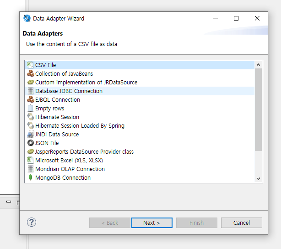Click the greyed-out < Back button
The image size is (281, 249).
pos(110,223)
